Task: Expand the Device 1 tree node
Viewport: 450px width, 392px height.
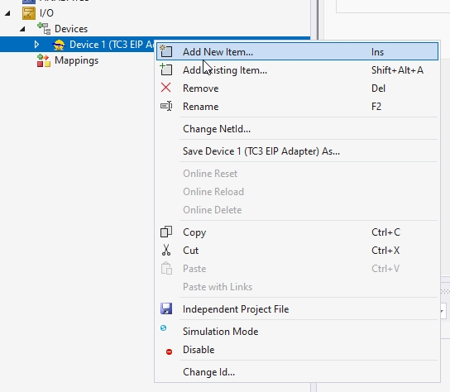Action: (36, 45)
